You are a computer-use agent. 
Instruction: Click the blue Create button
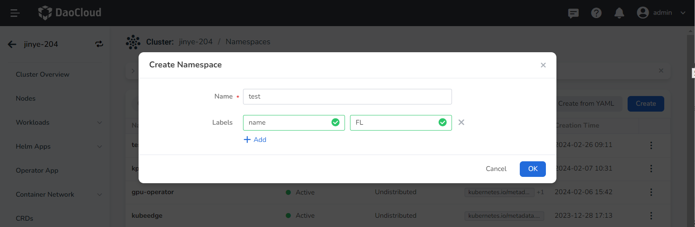coord(646,104)
